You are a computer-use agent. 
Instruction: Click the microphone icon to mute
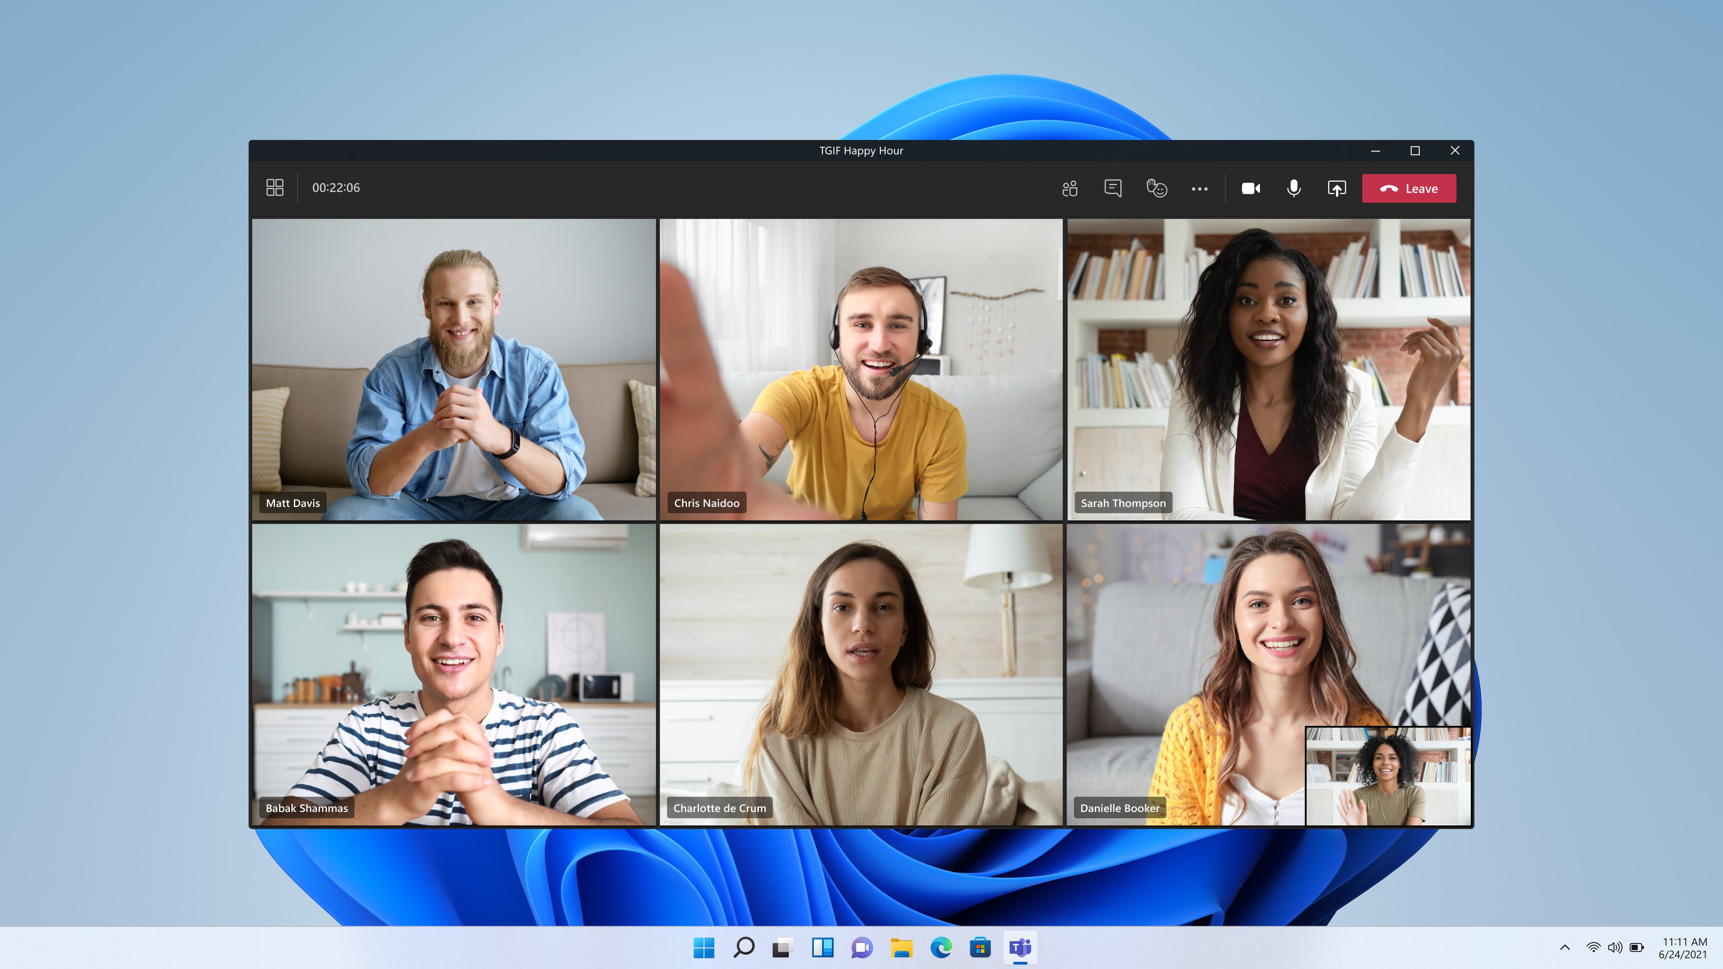click(x=1294, y=188)
